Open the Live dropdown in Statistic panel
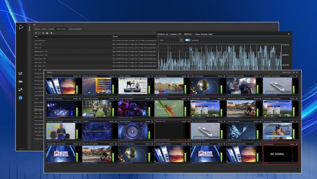This screenshot has width=317, height=179. coord(171,40)
